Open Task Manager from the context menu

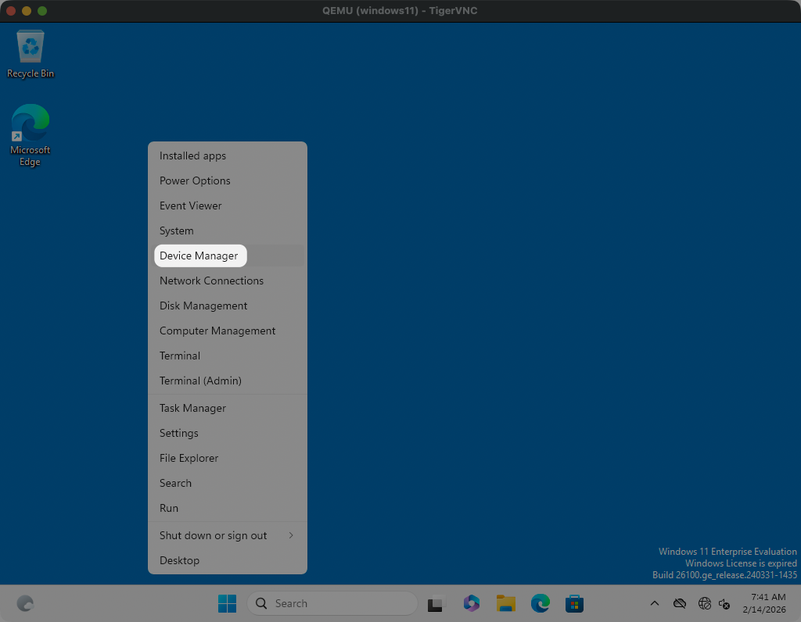tap(192, 408)
